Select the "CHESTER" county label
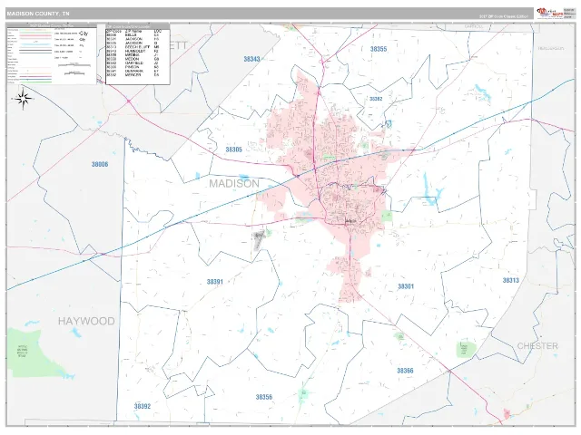The image size is (581, 435). tap(537, 346)
